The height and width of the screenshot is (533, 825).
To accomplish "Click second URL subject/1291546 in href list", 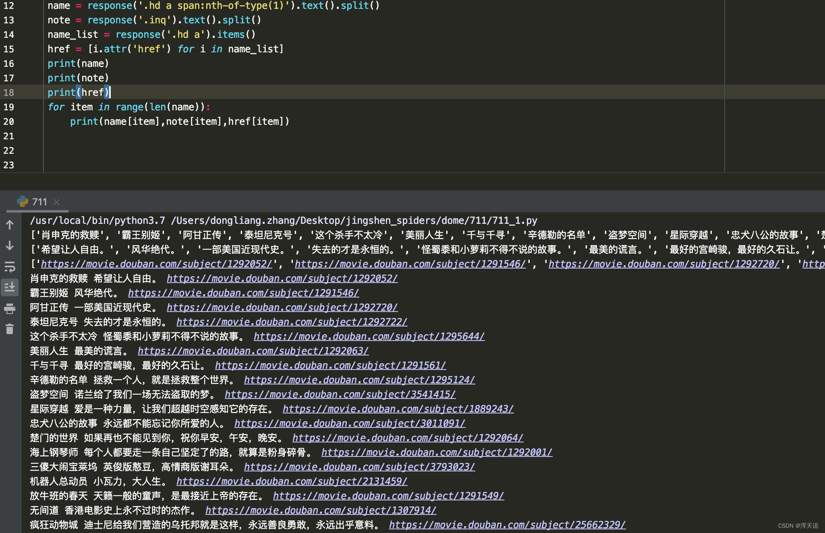I will point(410,264).
